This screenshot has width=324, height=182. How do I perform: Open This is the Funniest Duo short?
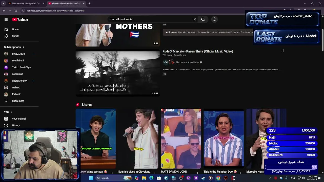[224, 139]
